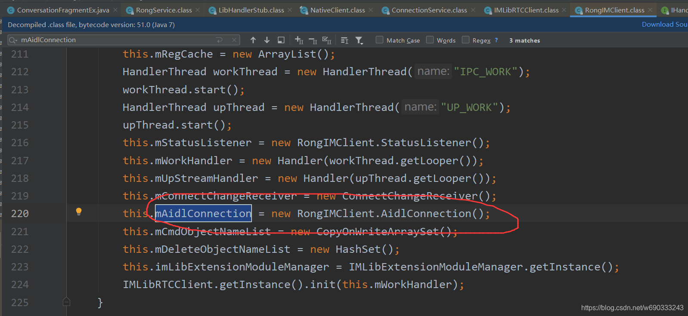Click the Download Sources link
The height and width of the screenshot is (316, 688).
(x=664, y=25)
